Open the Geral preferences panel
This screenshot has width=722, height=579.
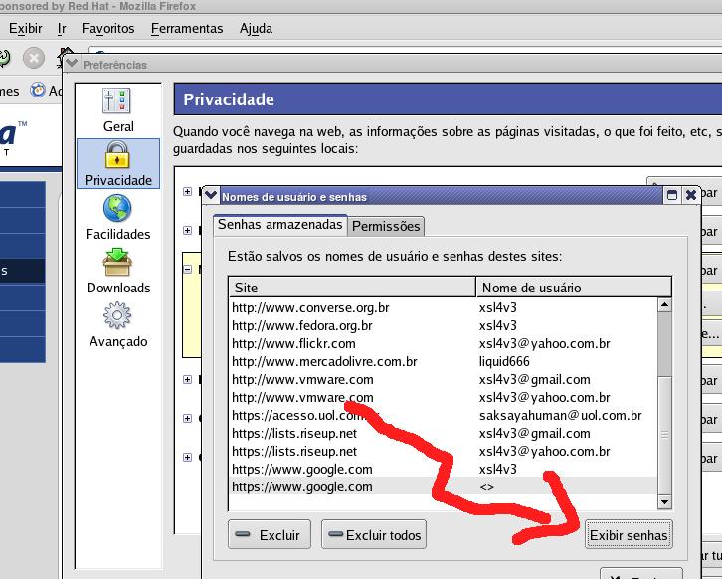(118, 109)
